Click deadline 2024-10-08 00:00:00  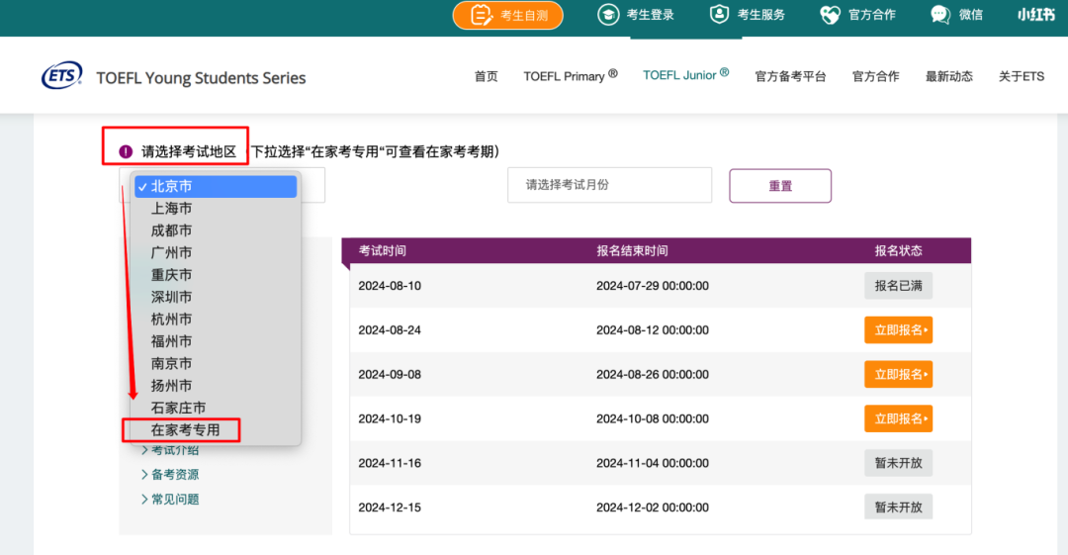[x=653, y=418]
